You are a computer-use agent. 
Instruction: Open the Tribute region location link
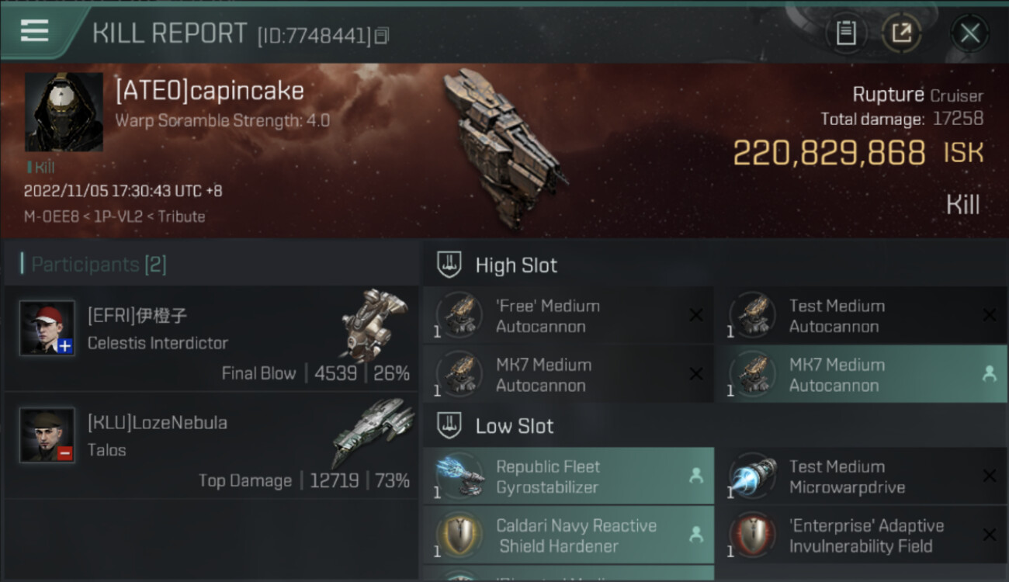pyautogui.click(x=182, y=217)
